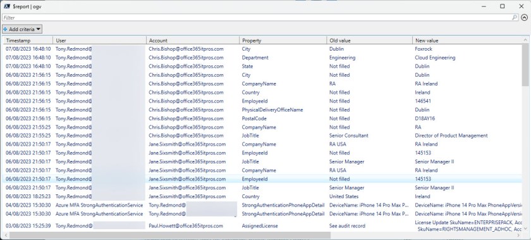
Task: Maximize the $report | ogv window
Action: [x=503, y=6]
